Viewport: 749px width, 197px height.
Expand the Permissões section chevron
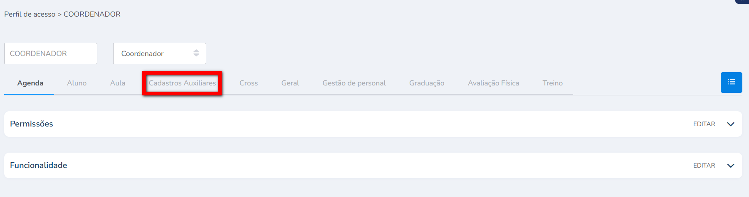(x=730, y=124)
